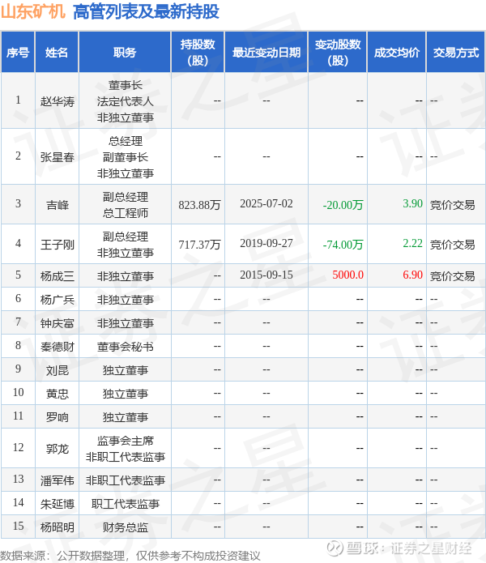Click the 变动股数(股) column header

click(338, 53)
